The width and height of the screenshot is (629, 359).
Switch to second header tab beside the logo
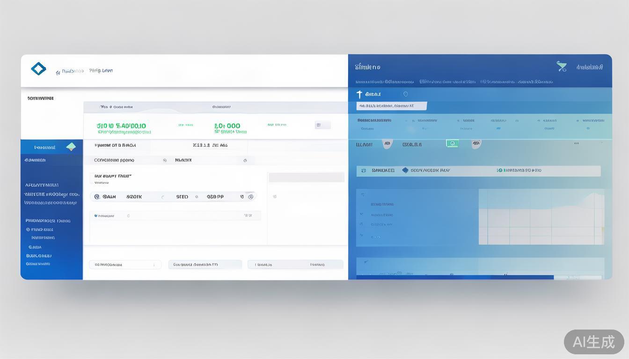[101, 71]
